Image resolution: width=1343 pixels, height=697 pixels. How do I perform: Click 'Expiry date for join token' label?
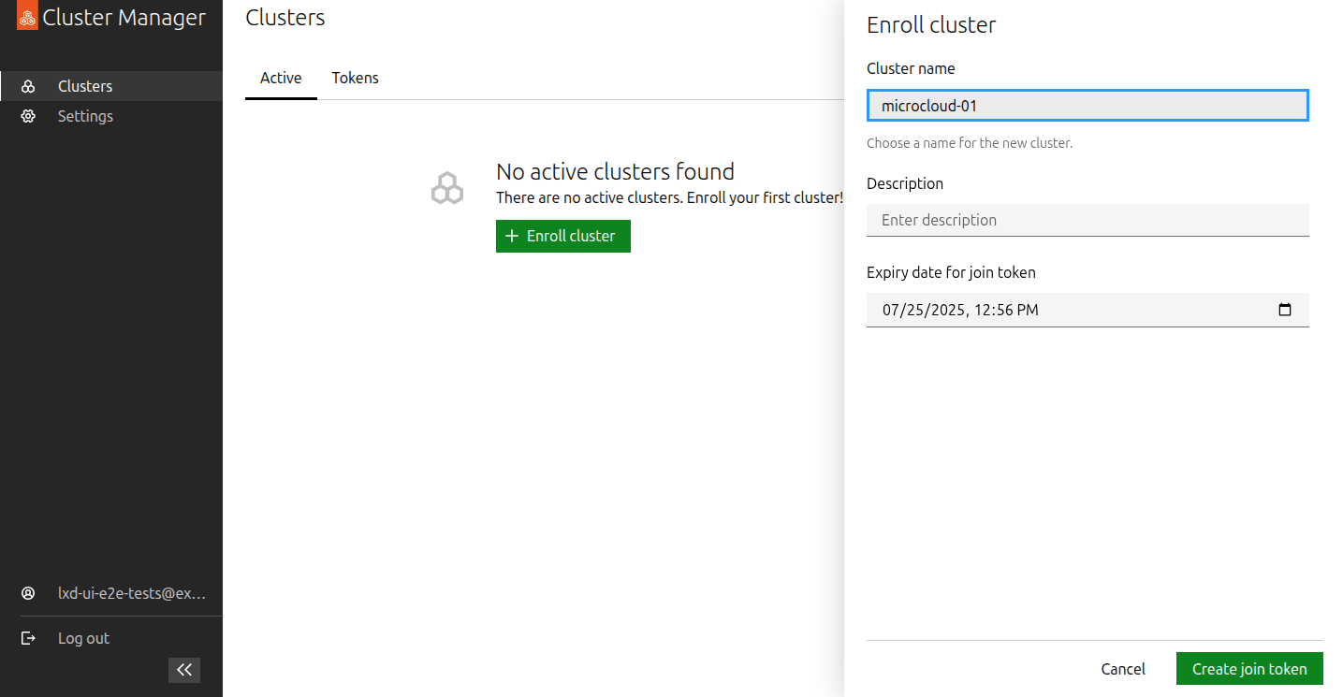pyautogui.click(x=951, y=272)
